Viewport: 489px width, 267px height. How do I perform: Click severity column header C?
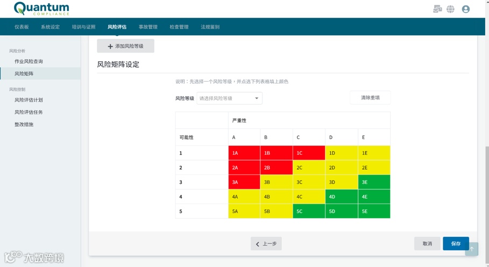pos(309,138)
